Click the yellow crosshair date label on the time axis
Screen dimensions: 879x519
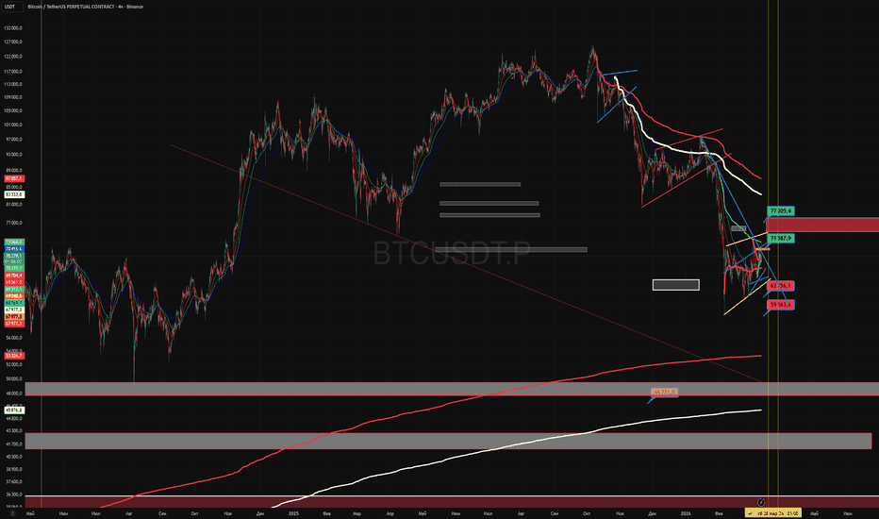click(x=773, y=513)
